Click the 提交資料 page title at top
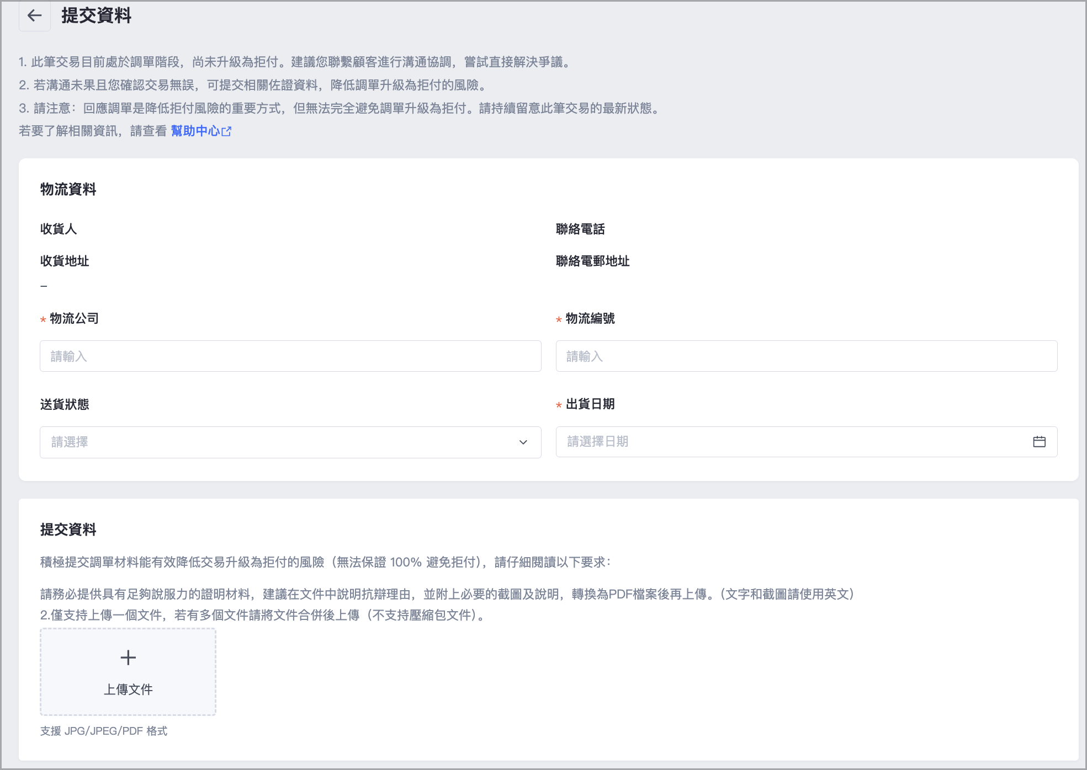1087x770 pixels. coord(97,15)
